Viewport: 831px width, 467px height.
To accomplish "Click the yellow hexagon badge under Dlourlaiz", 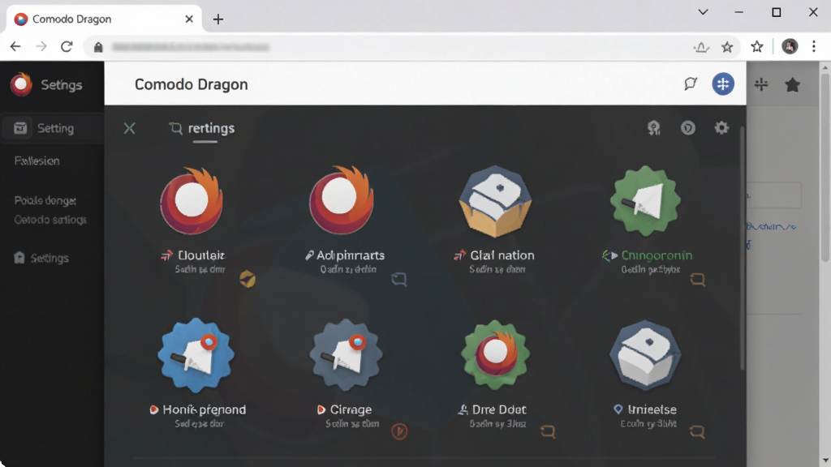I will 248,279.
